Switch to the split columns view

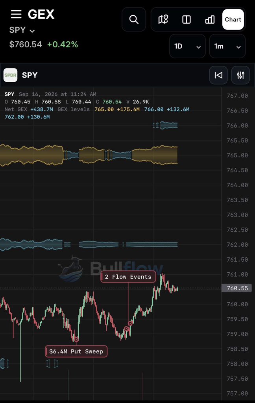coord(187,20)
